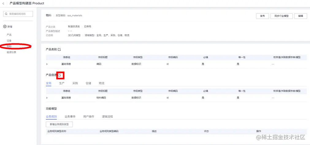
Task: Click the 业务规则类型名称 column header
Action: click(x=57, y=131)
